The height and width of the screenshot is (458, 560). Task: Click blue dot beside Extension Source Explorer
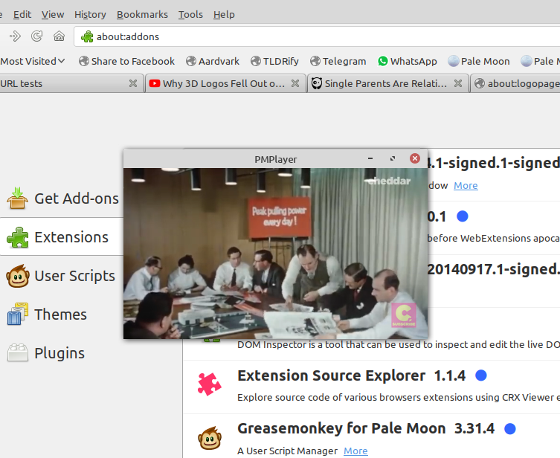(481, 375)
